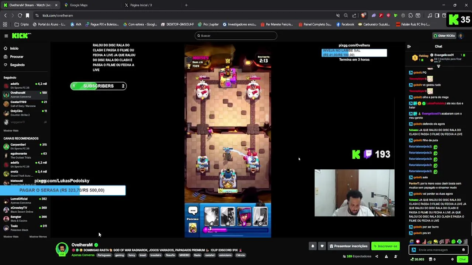
Task: Toggle the notification bell for OvelheraM
Action: click(x=313, y=246)
